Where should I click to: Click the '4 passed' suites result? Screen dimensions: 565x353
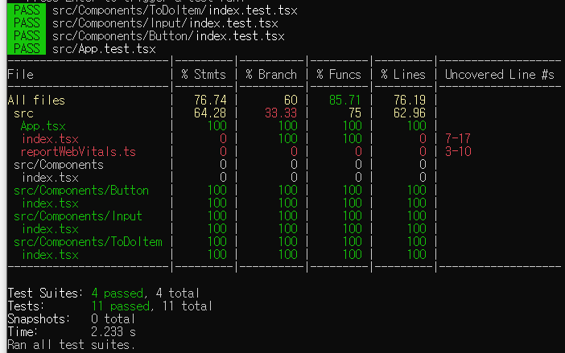(x=118, y=293)
